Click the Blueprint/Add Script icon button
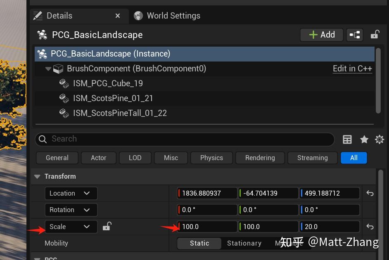 pos(355,35)
